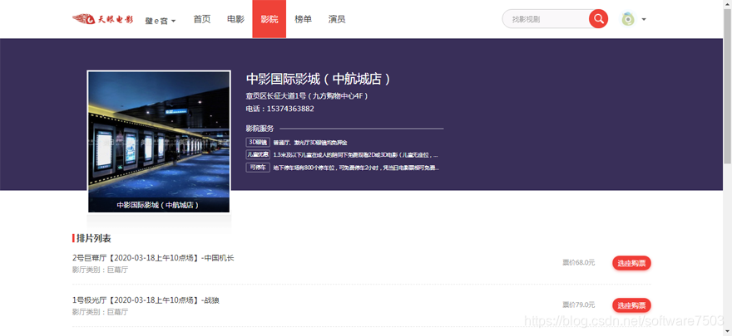Click the 天猫电影 site logo
Image resolution: width=732 pixels, height=336 pixels.
[x=102, y=19]
